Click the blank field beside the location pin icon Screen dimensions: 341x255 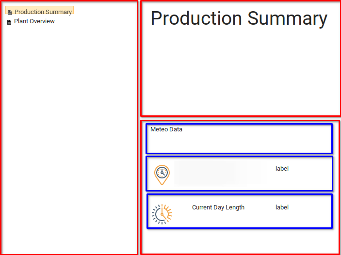(x=221, y=173)
